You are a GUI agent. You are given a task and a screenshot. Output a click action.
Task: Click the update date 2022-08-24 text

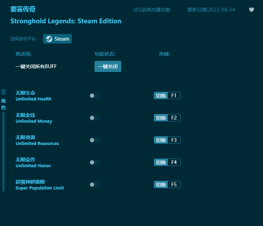click(x=211, y=10)
